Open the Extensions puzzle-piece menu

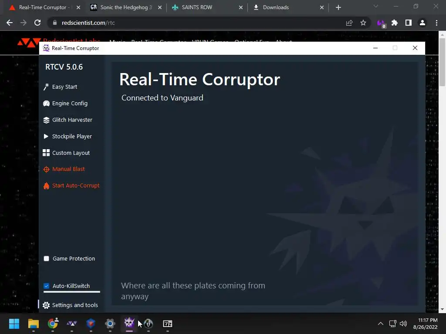[x=395, y=23]
